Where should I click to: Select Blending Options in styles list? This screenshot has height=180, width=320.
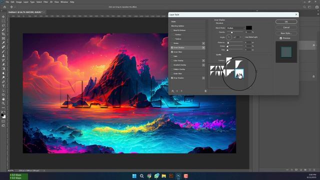click(x=188, y=26)
